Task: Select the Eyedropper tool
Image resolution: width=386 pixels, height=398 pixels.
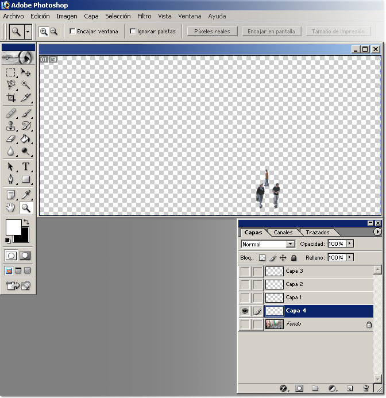Action: (26, 195)
